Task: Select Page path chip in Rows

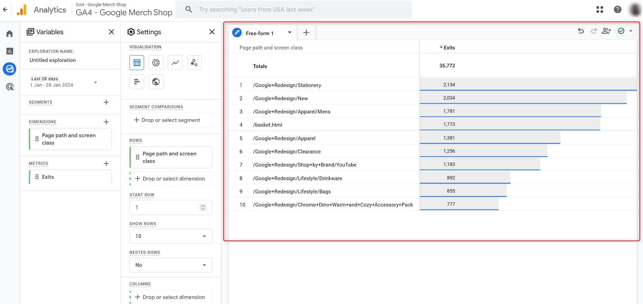Action: click(x=171, y=157)
